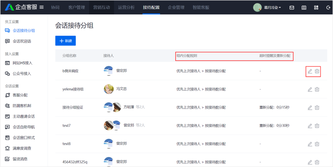Click group name yelena接待组
This screenshot has height=167, width=333.
click(x=73, y=89)
